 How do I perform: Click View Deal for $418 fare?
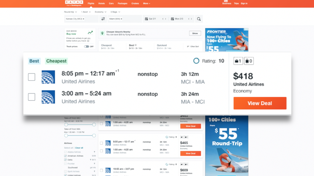[260, 103]
